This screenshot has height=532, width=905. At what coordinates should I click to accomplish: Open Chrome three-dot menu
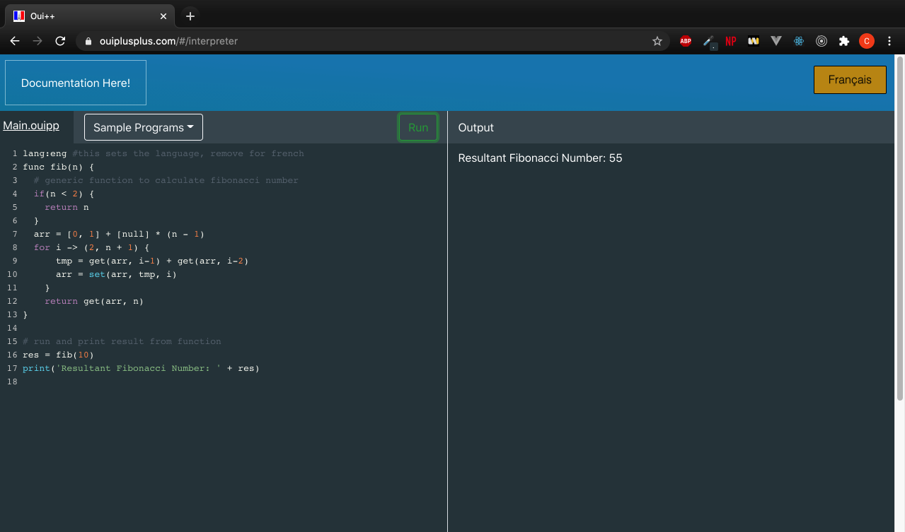click(889, 41)
